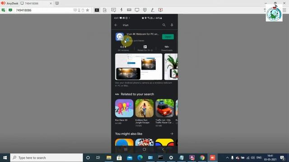Viewport: 289px width, 162px height.
Task: Open the Actions lightning bolt menu
Action: [121, 10]
